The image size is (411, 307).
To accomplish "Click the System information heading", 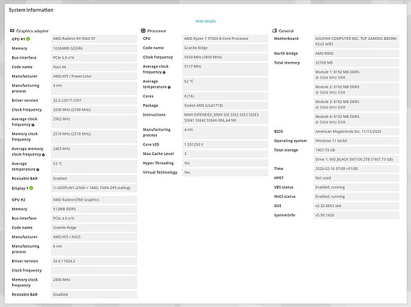I will 31,10.
